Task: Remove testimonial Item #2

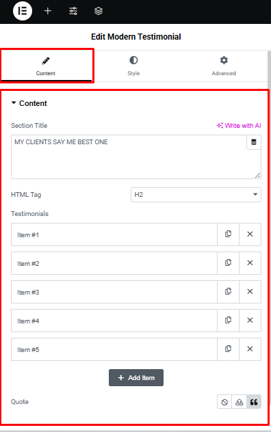Action: tap(250, 263)
